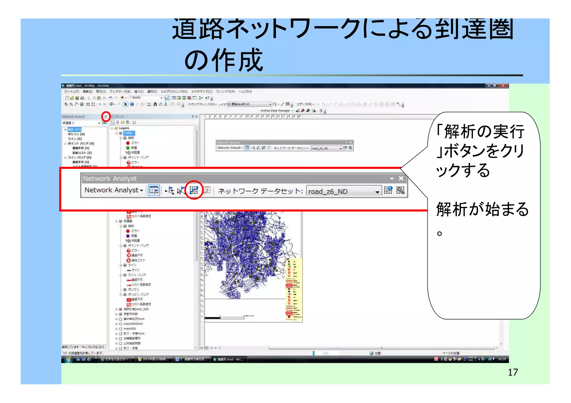Screen dimensions: 571x403
Task: Open ArcToolbox red toolbox icon
Action: point(189,98)
